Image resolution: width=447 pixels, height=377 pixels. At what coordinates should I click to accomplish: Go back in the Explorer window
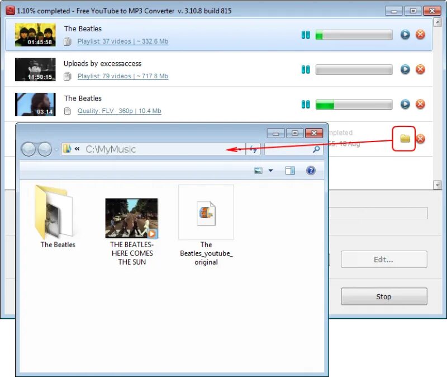click(x=28, y=149)
